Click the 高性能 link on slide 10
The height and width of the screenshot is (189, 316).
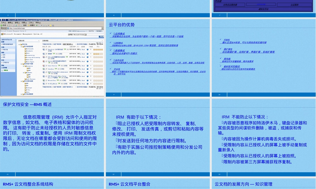[227, 59]
